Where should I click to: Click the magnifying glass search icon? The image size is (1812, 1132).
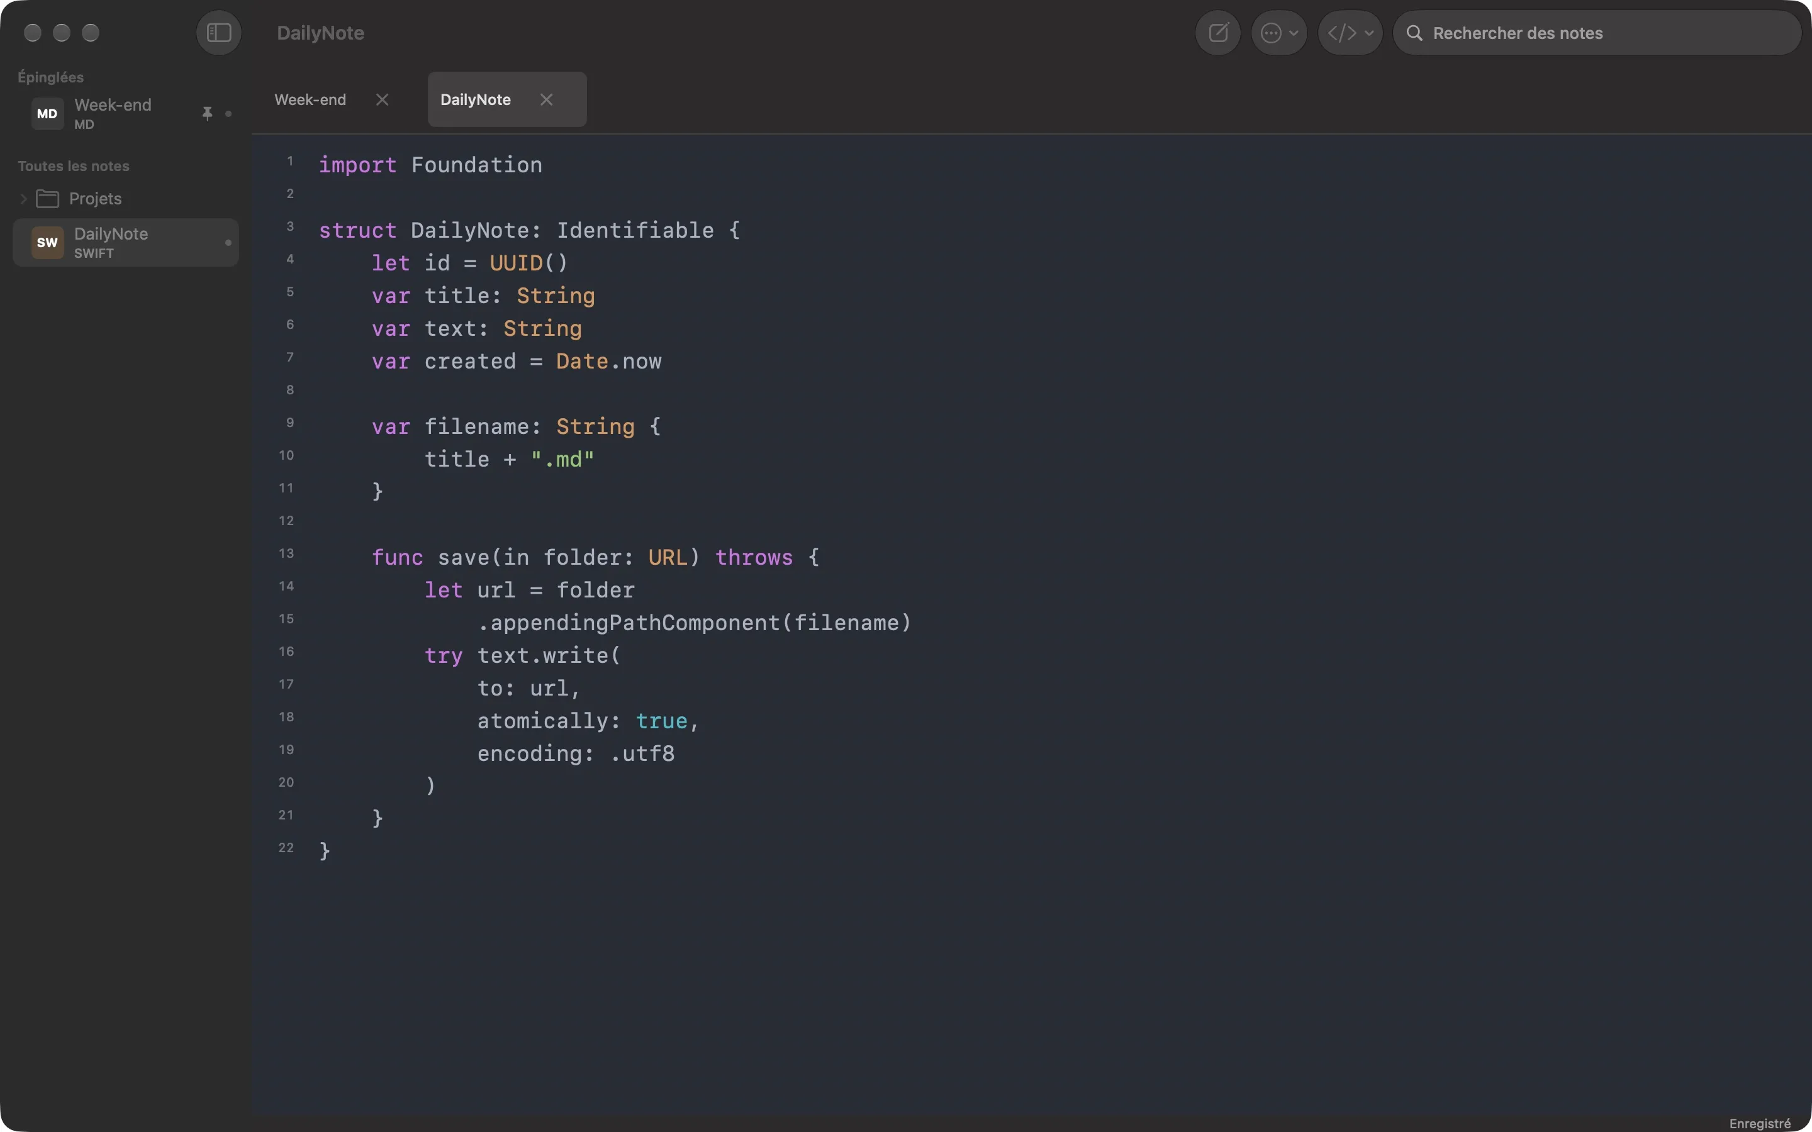pyautogui.click(x=1414, y=33)
